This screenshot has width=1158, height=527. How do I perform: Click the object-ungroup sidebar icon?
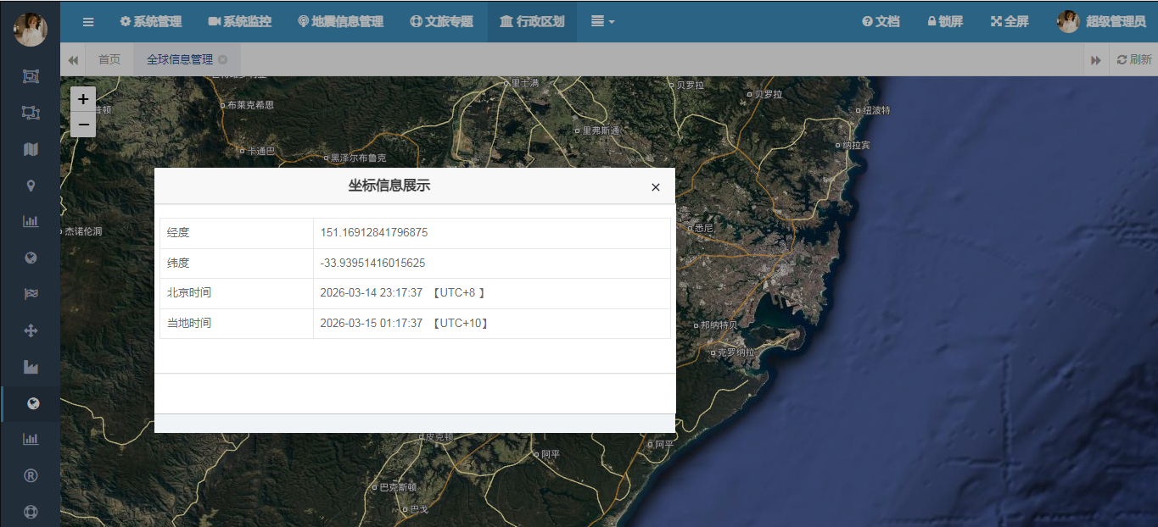[x=31, y=113]
